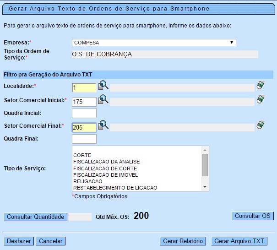The width and height of the screenshot is (277, 250).
Task: Click the Consultar Quantidade button
Action: coord(36,217)
